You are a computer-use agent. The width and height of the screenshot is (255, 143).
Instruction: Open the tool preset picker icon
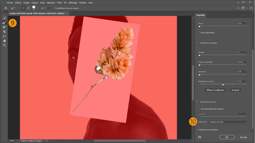pyautogui.click(x=13, y=8)
